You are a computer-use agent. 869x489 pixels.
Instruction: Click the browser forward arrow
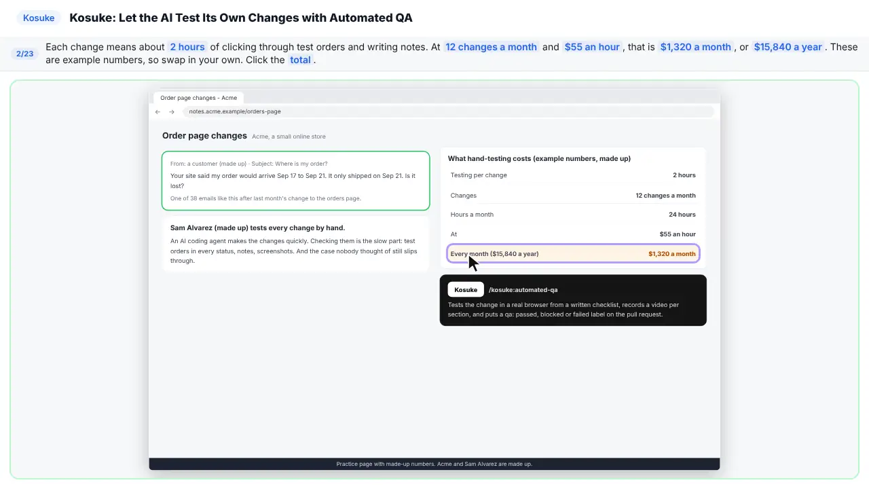coord(172,112)
